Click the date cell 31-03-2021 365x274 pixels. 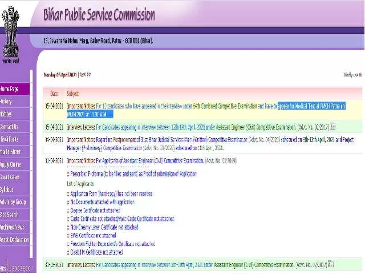(x=54, y=265)
